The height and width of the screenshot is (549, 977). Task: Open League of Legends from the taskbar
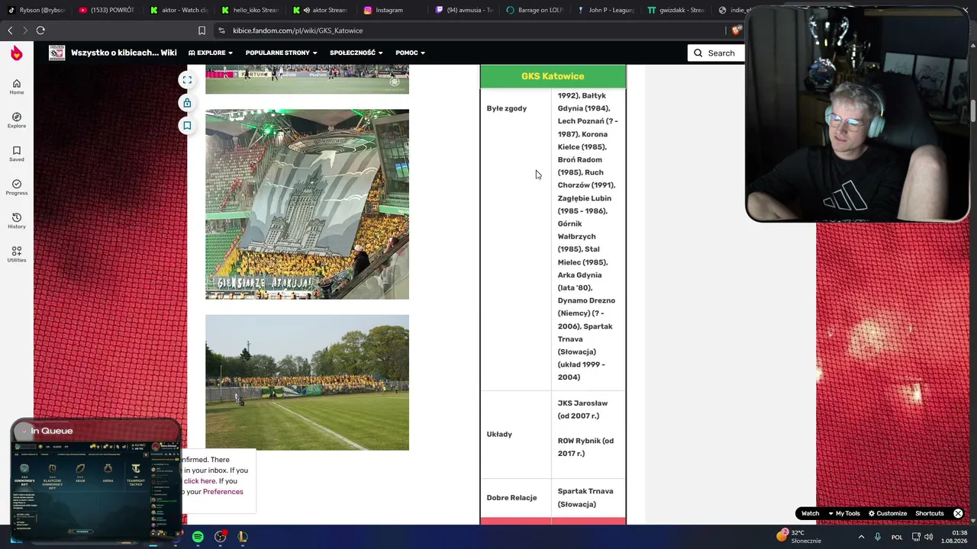point(242,537)
